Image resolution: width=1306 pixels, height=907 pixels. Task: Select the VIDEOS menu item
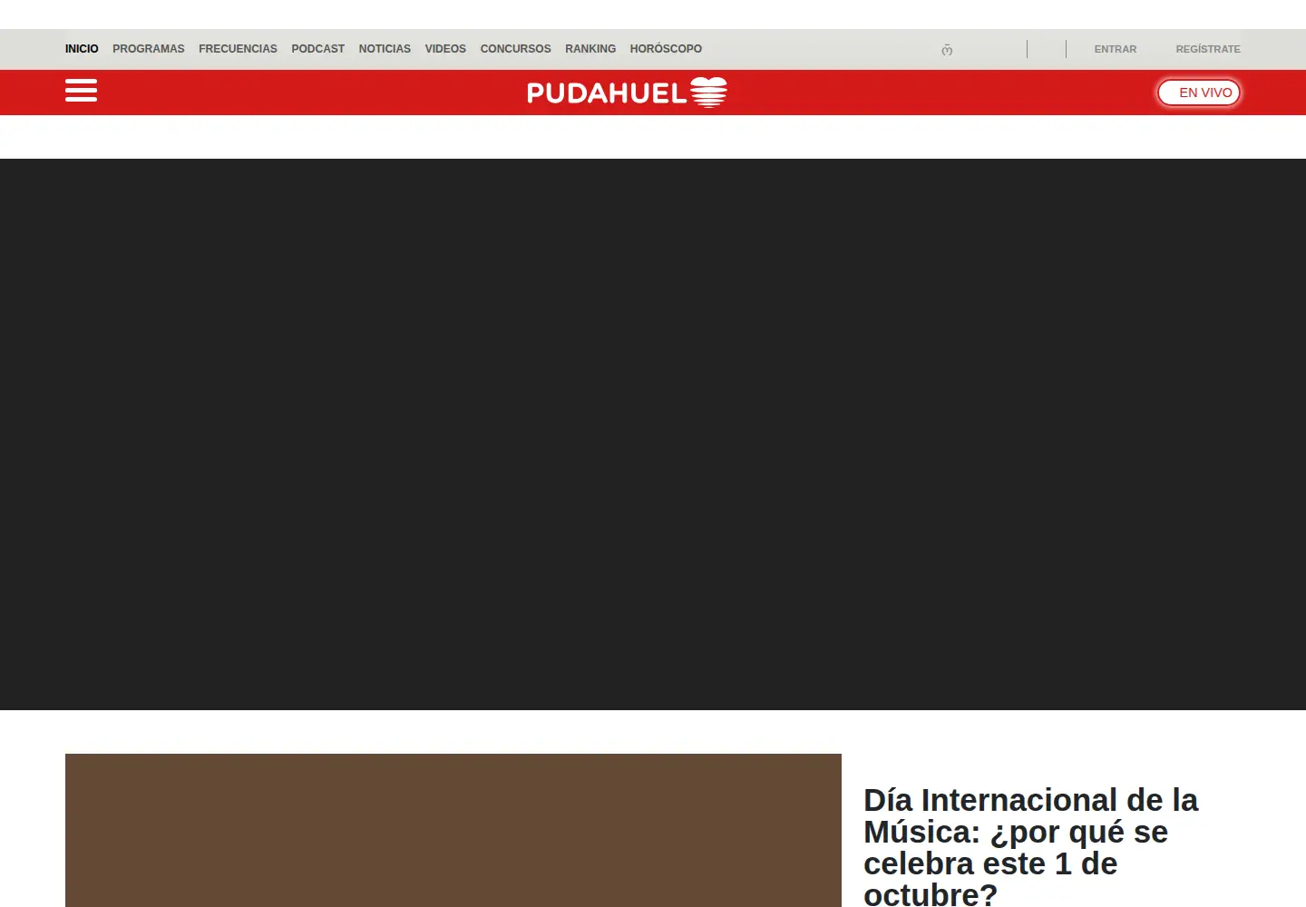[445, 49]
